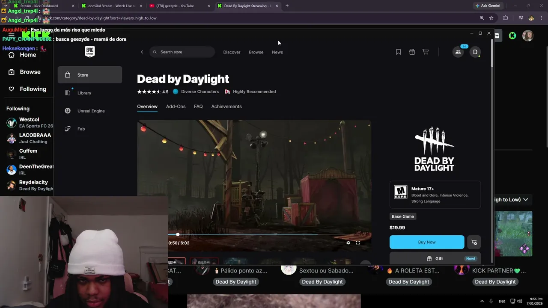Select the Overview tab
This screenshot has width=548, height=308.
click(x=147, y=107)
